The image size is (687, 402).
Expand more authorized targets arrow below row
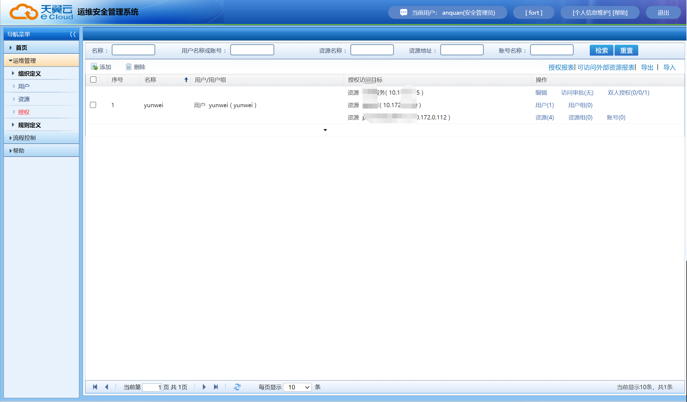pos(325,130)
